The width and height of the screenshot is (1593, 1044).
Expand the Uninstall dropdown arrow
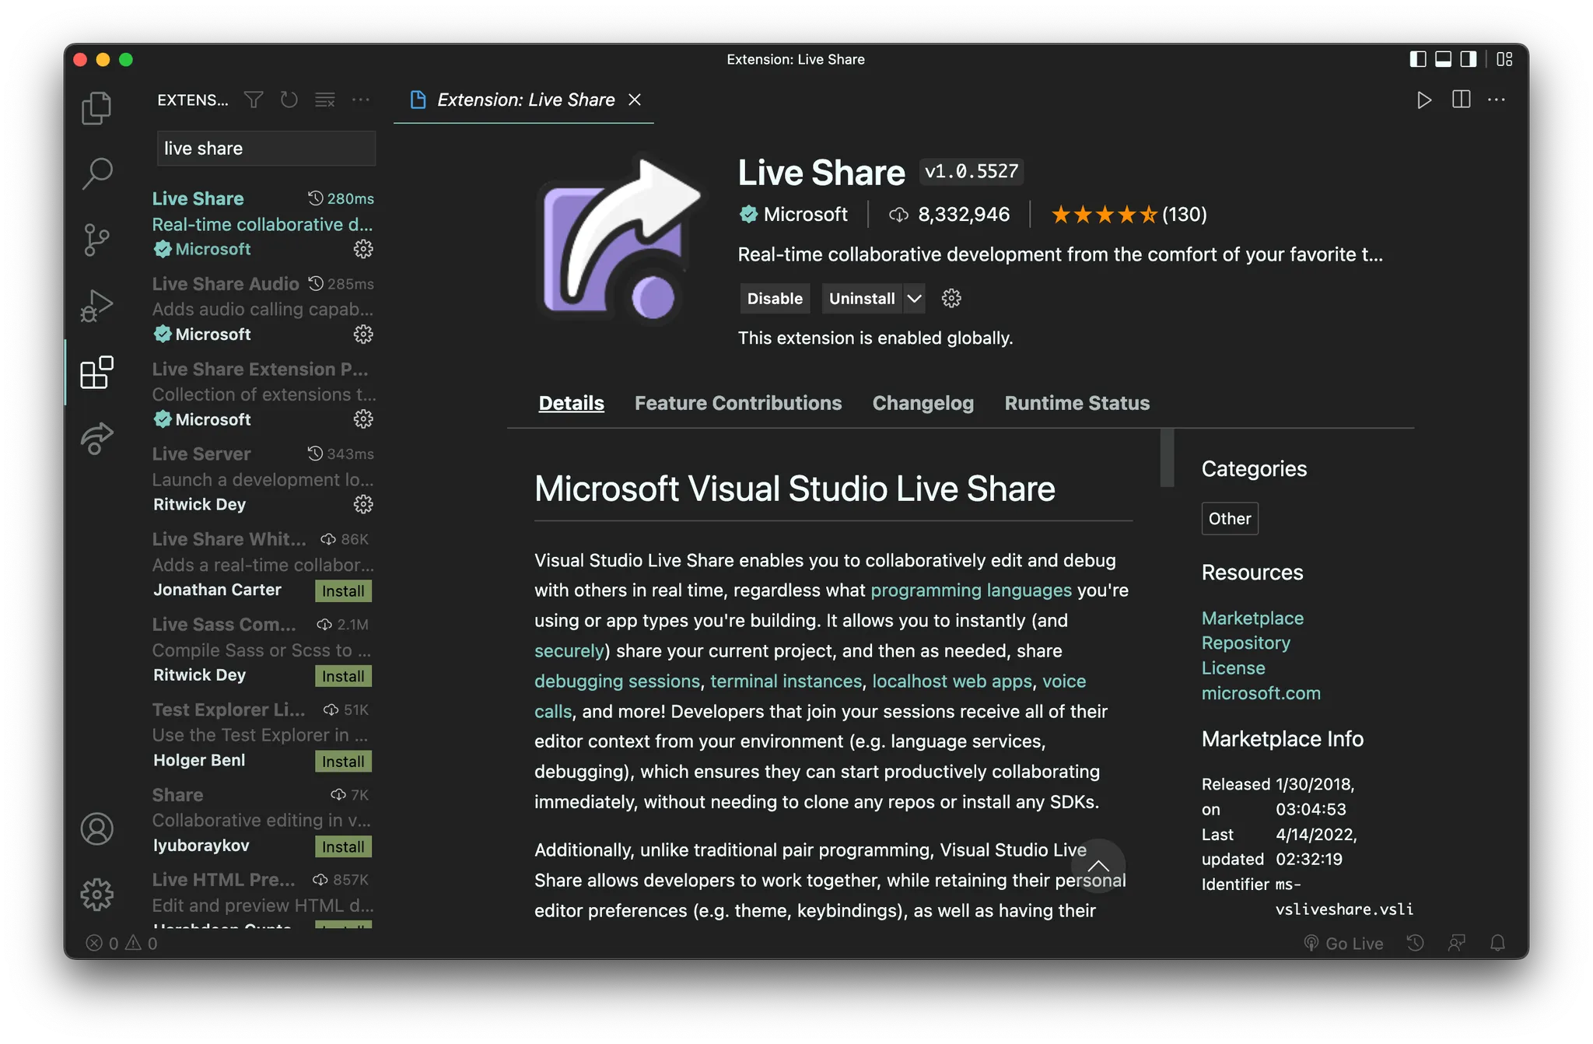[915, 299]
